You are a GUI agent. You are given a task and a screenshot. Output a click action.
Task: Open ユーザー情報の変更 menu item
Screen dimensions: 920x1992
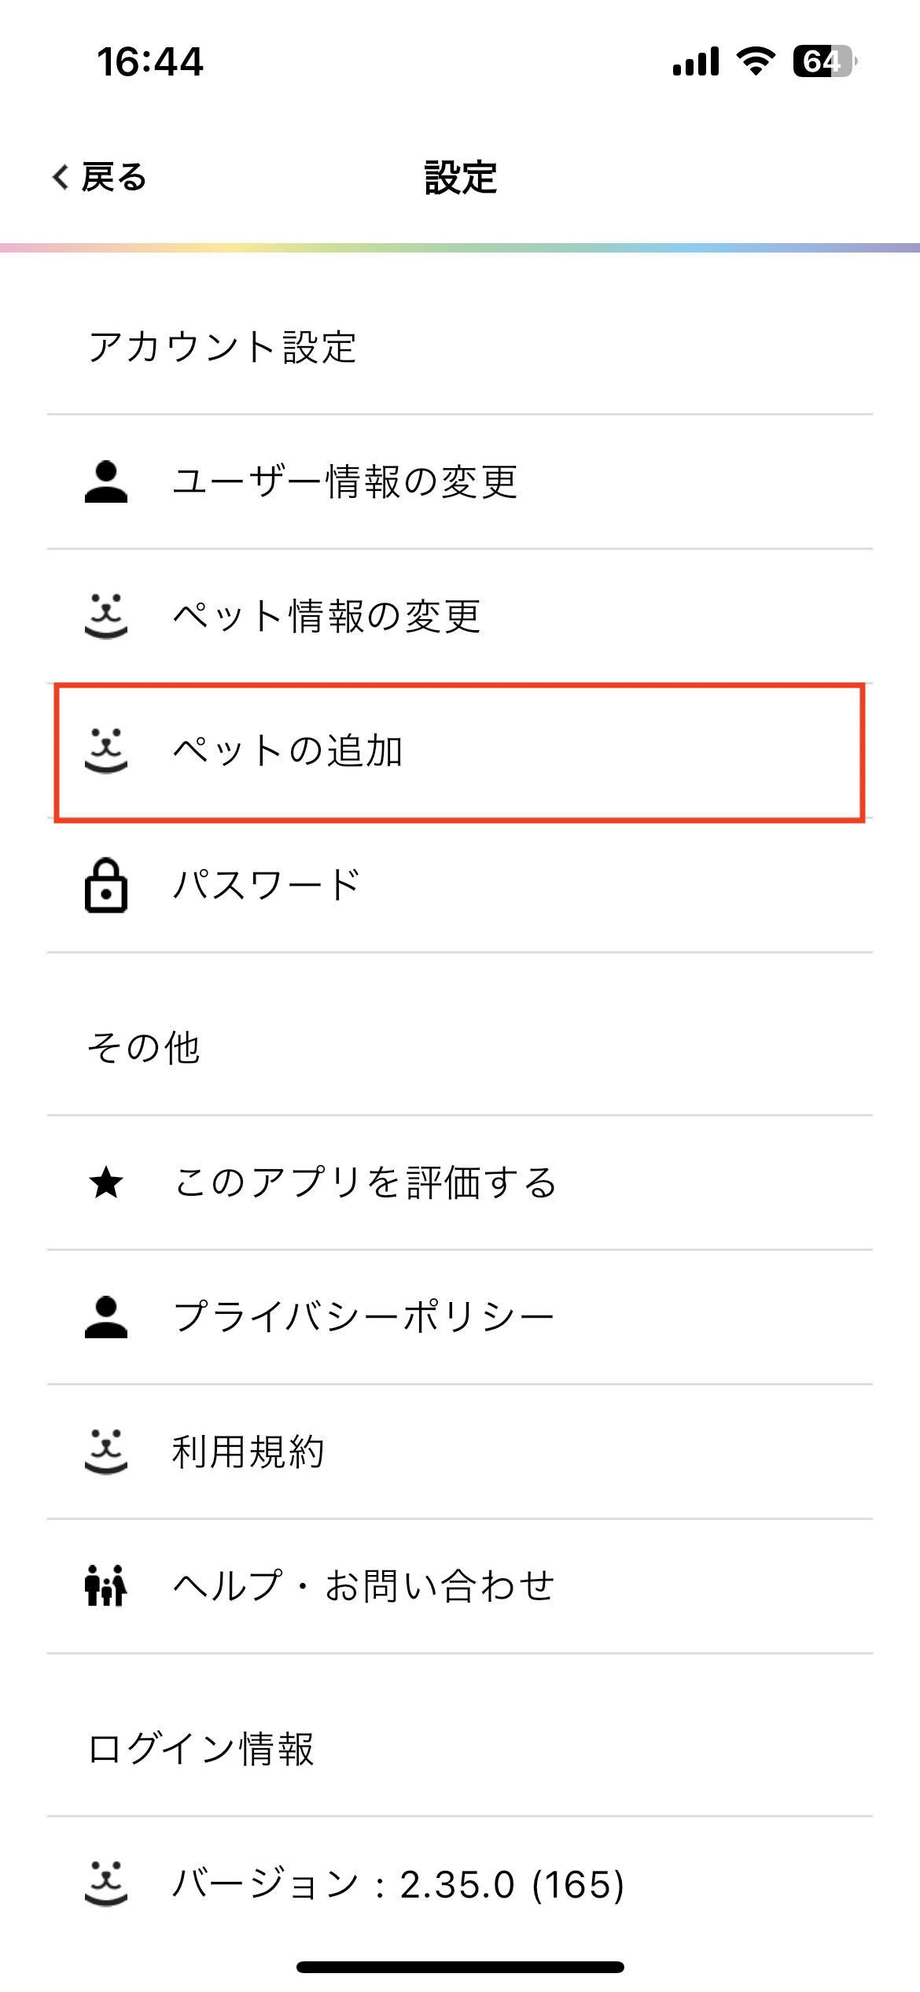[x=344, y=481]
